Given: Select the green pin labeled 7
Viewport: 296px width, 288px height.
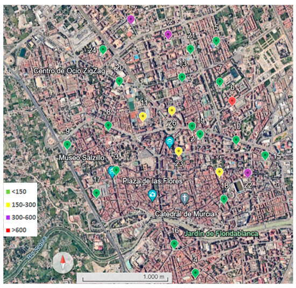Looking at the screenshot, I should 220,82.
